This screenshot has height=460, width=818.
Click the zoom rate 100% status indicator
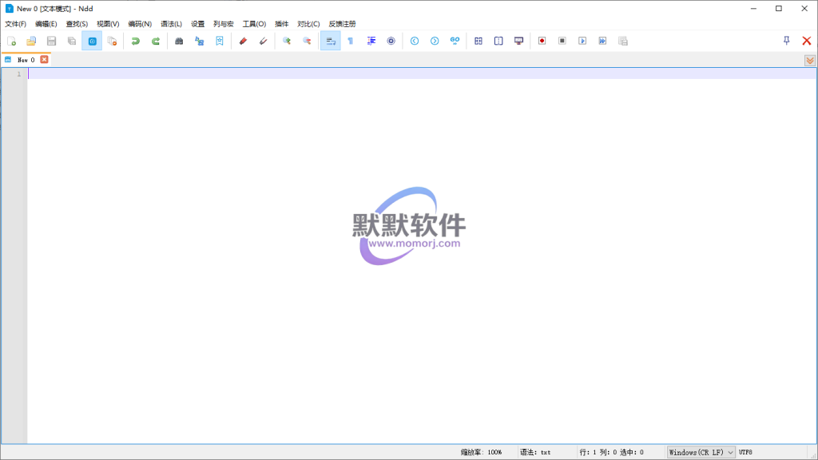pyautogui.click(x=481, y=452)
